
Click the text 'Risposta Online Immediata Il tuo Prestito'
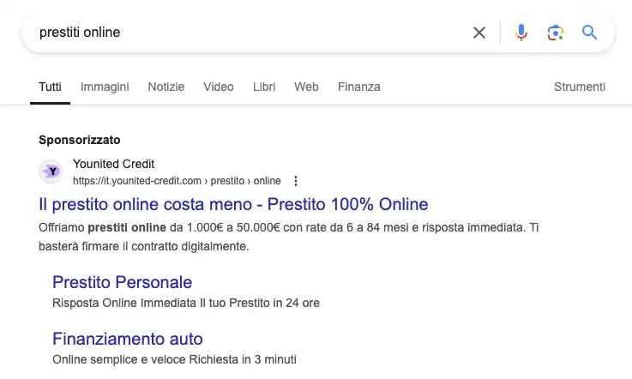coord(161,303)
